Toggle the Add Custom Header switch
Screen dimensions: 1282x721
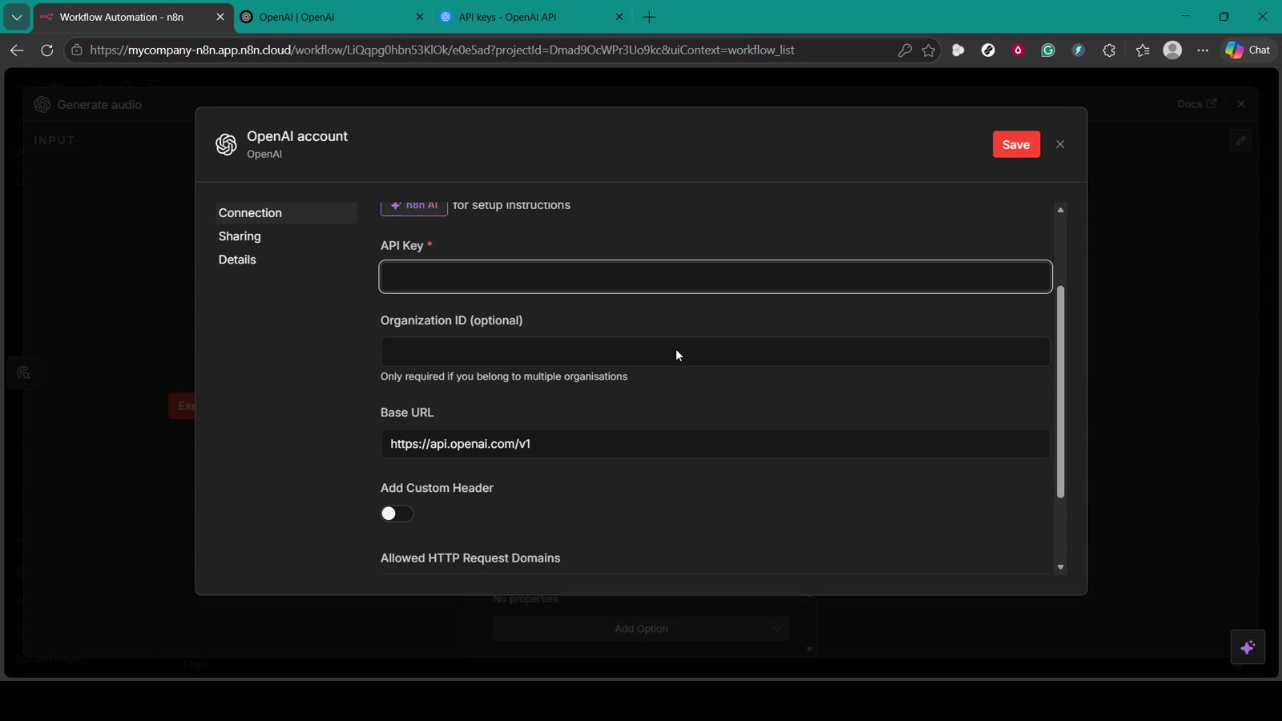pyautogui.click(x=397, y=514)
